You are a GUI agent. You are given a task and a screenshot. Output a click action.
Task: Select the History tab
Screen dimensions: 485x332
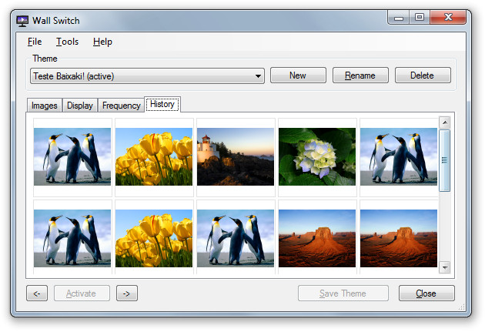[162, 104]
